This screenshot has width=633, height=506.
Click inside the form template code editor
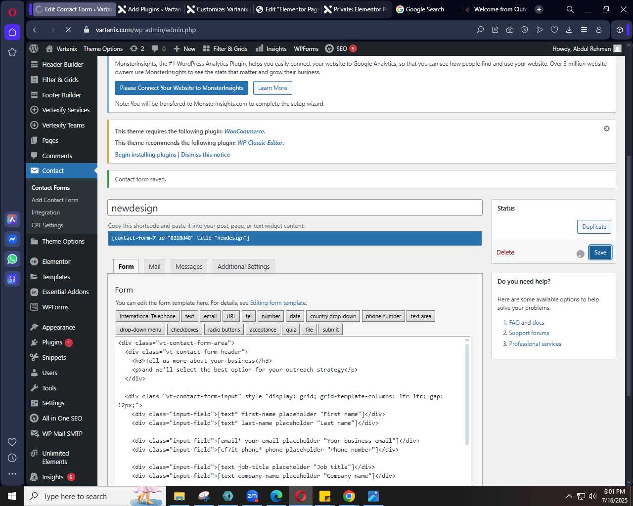289,410
